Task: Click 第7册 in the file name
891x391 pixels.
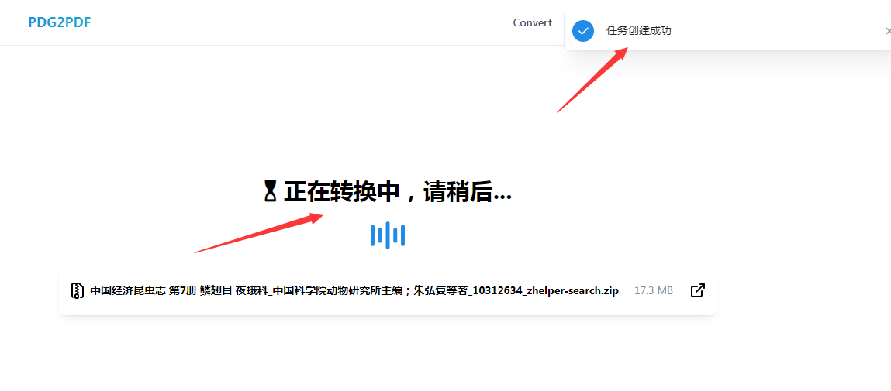Action: point(182,291)
